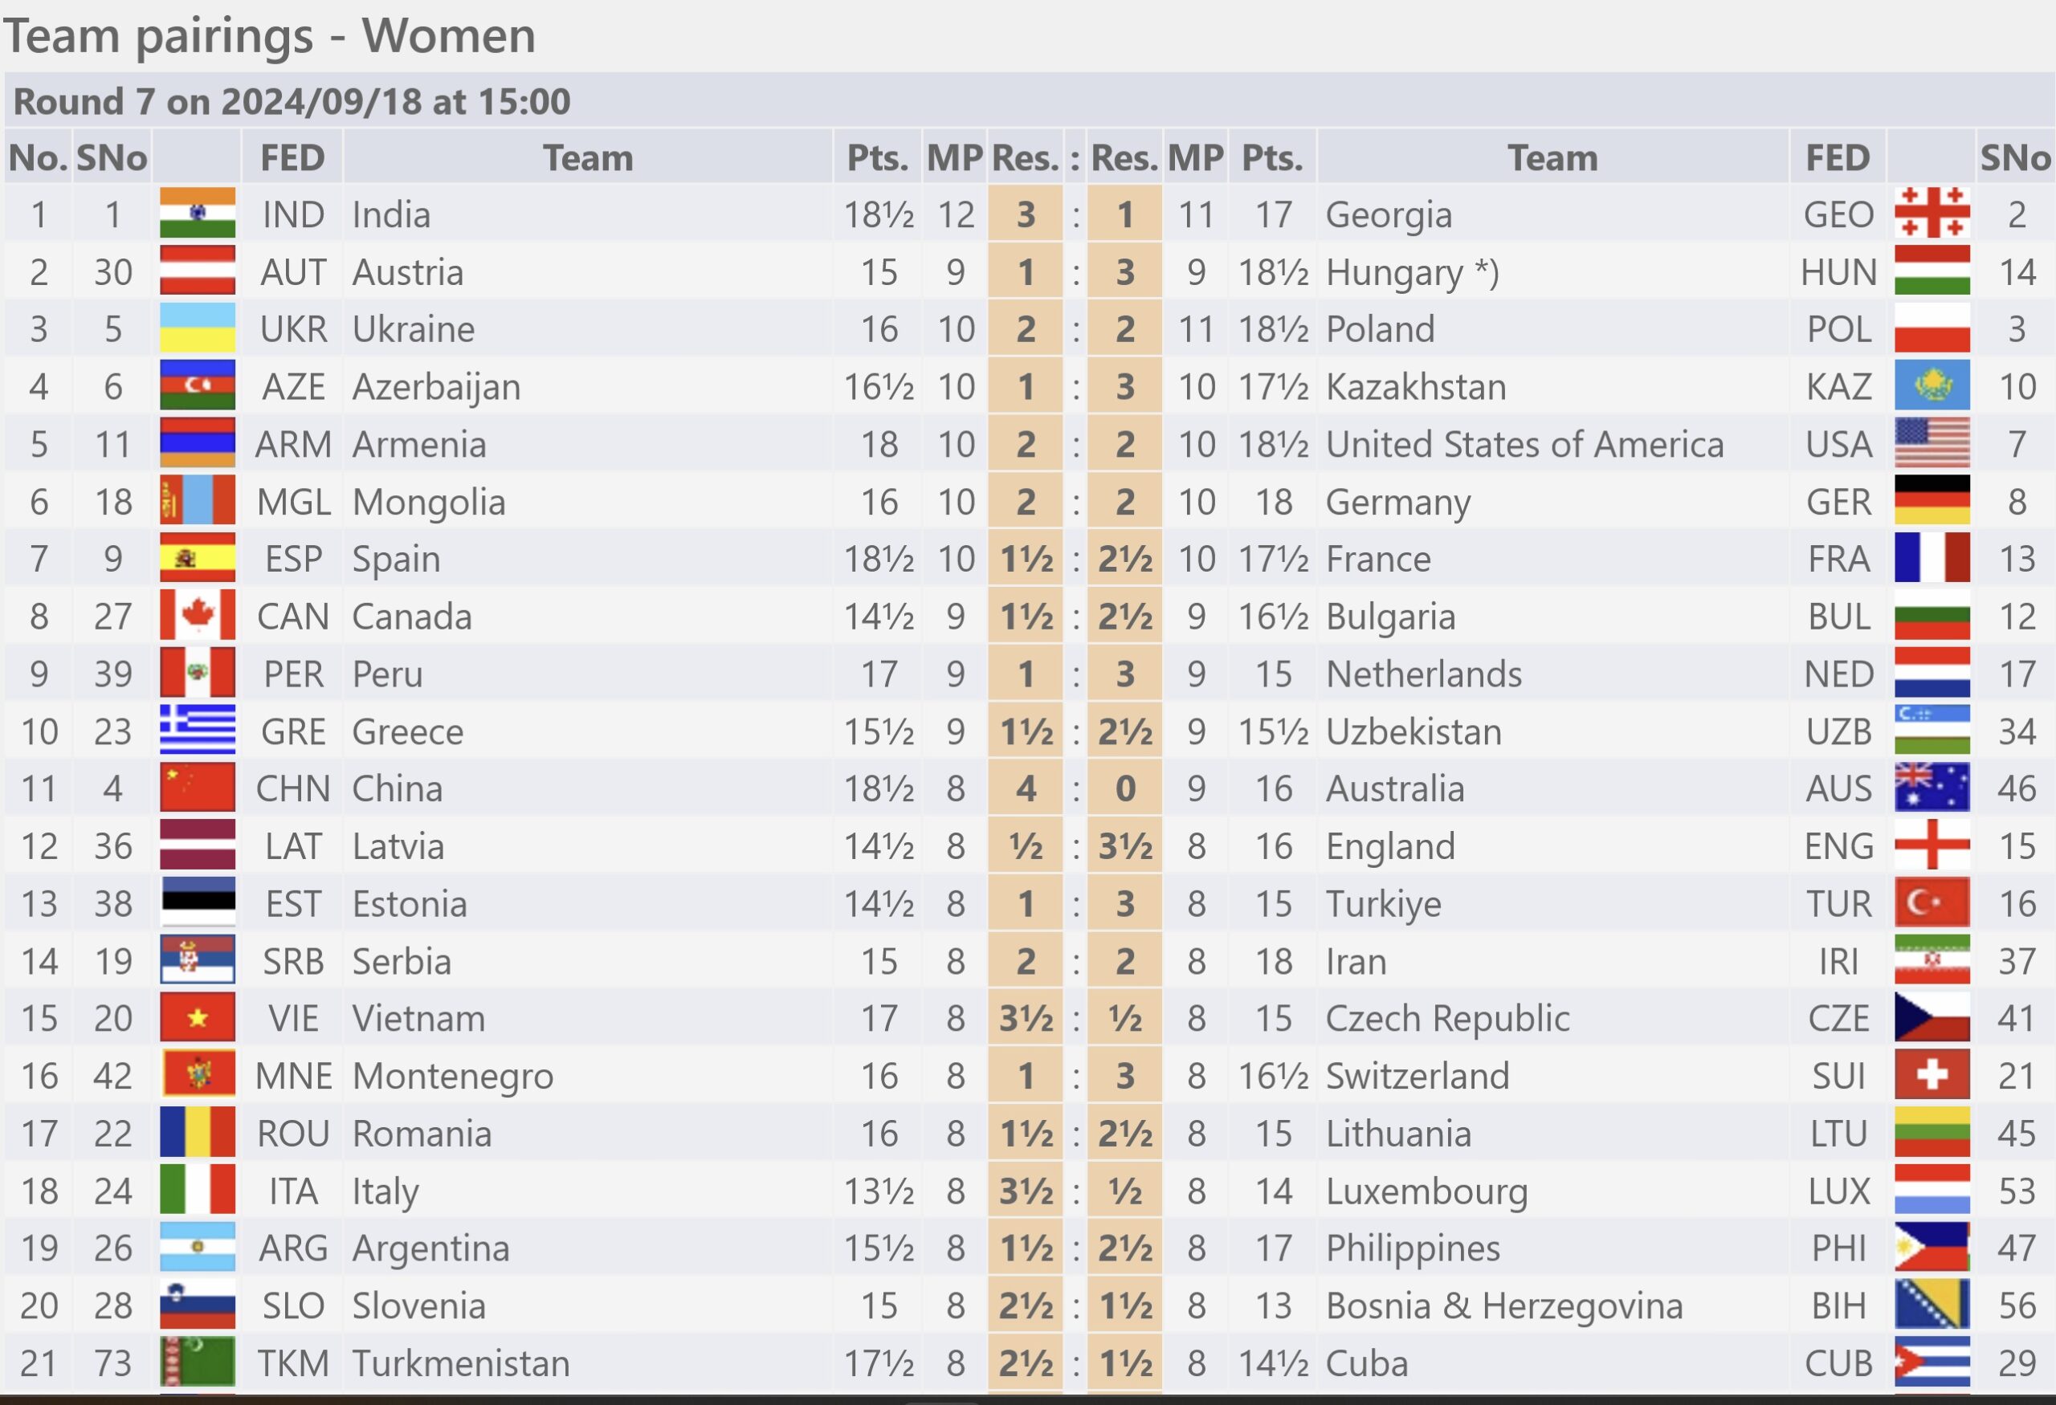This screenshot has height=1405, width=2056.
Task: Click the Turkmenistan flag icon
Action: [x=198, y=1362]
